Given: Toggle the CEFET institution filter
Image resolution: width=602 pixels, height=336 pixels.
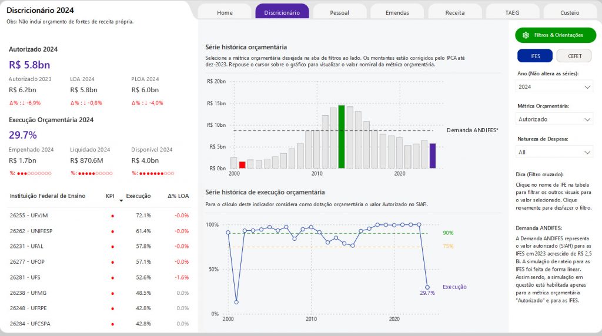Looking at the screenshot, I should point(574,56).
